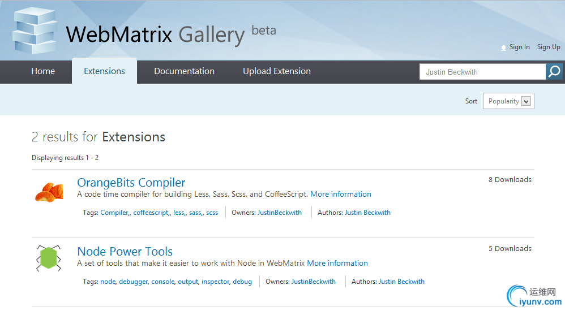Screen dimensions: 565x311
Task: Go to the Home tab
Action: click(x=43, y=71)
